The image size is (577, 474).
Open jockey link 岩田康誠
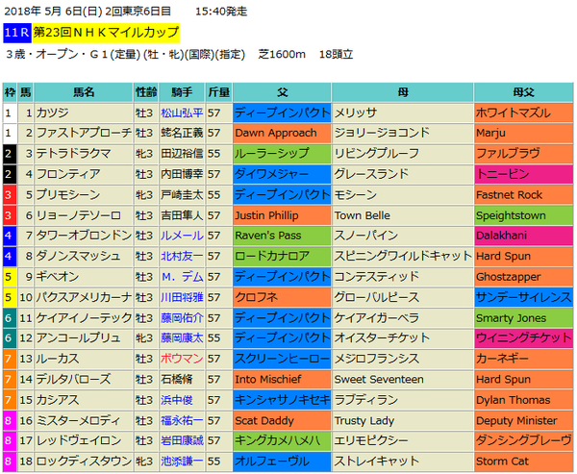[x=182, y=440]
